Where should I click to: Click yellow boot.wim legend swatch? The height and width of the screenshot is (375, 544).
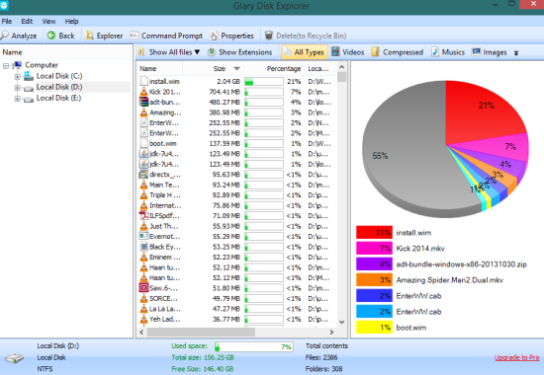(x=374, y=328)
